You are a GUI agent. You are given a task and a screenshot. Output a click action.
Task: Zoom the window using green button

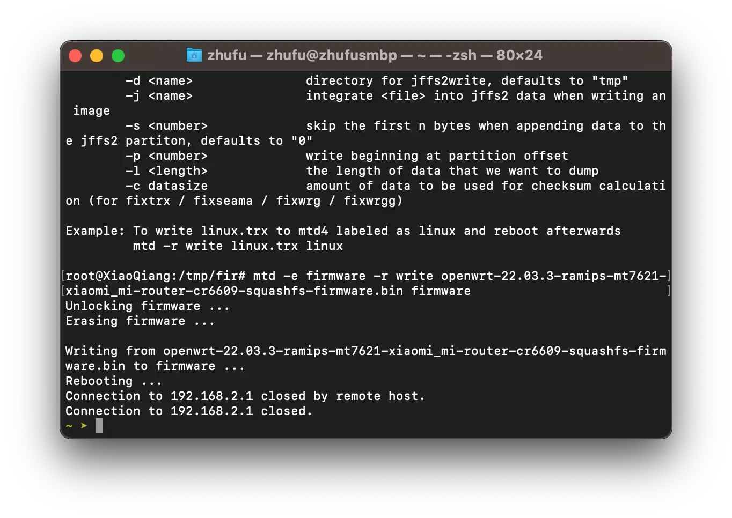118,56
